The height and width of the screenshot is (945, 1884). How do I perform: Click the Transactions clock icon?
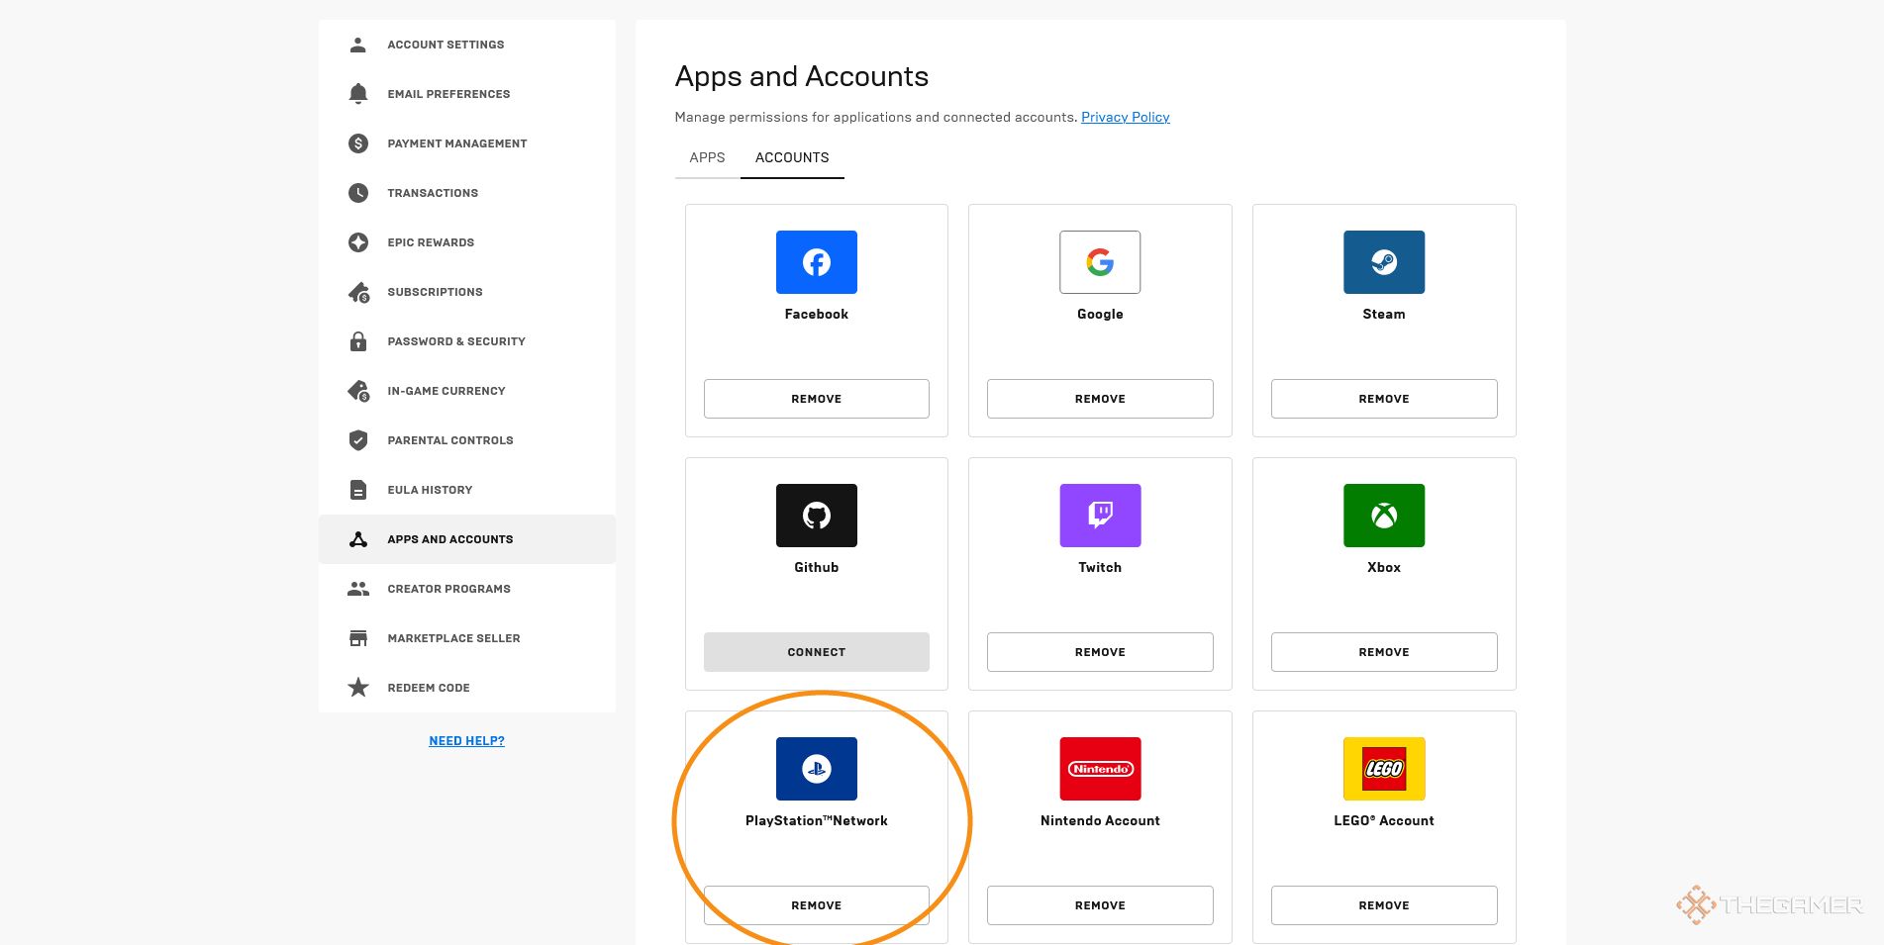(358, 193)
